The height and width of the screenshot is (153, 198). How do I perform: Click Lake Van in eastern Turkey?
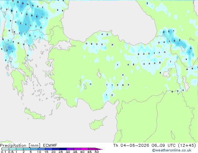(x=167, y=73)
